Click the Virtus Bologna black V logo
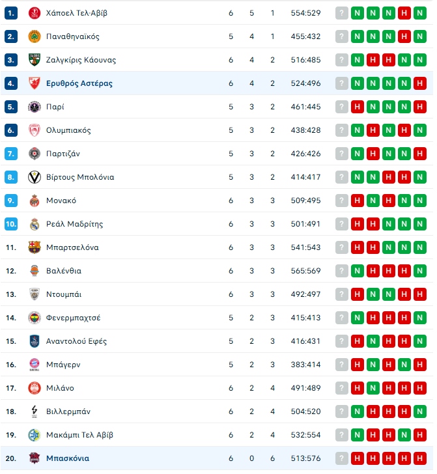The width and height of the screenshot is (437, 474). point(35,177)
